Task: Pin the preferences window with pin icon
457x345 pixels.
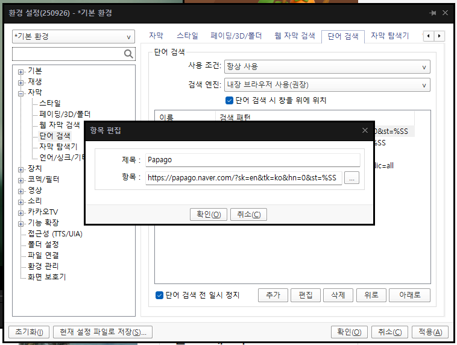Action: click(433, 13)
